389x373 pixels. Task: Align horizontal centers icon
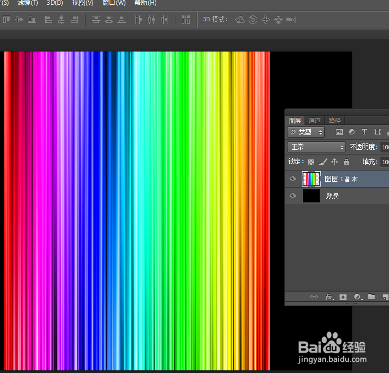61,19
